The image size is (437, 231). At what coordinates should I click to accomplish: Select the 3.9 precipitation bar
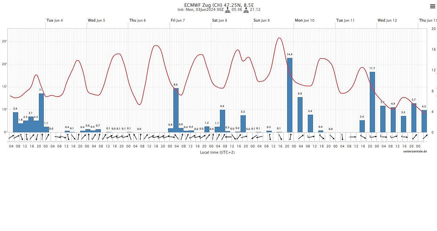(15, 122)
